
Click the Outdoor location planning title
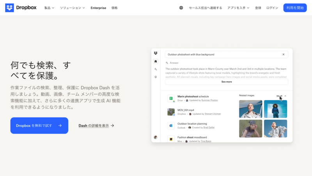[192, 124]
